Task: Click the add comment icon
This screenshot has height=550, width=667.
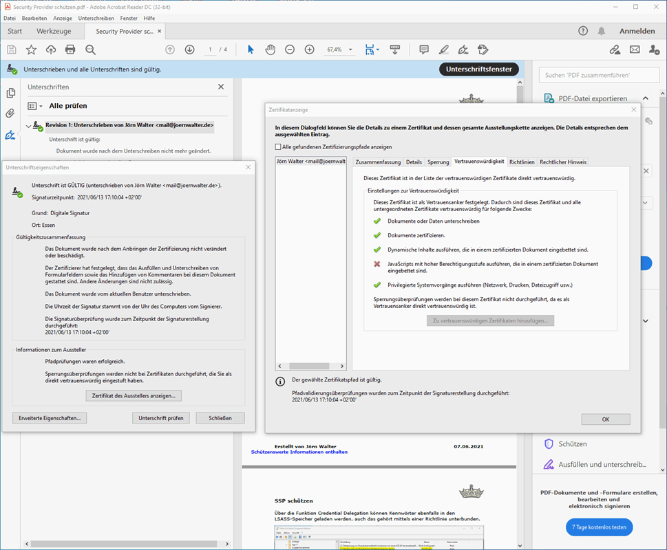Action: [424, 49]
